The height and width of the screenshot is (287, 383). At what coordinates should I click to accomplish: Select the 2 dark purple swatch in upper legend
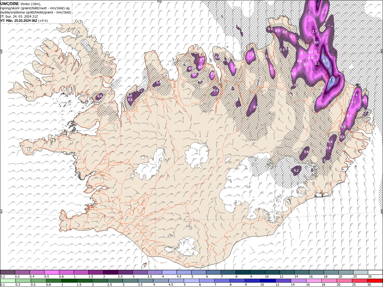click(110, 272)
